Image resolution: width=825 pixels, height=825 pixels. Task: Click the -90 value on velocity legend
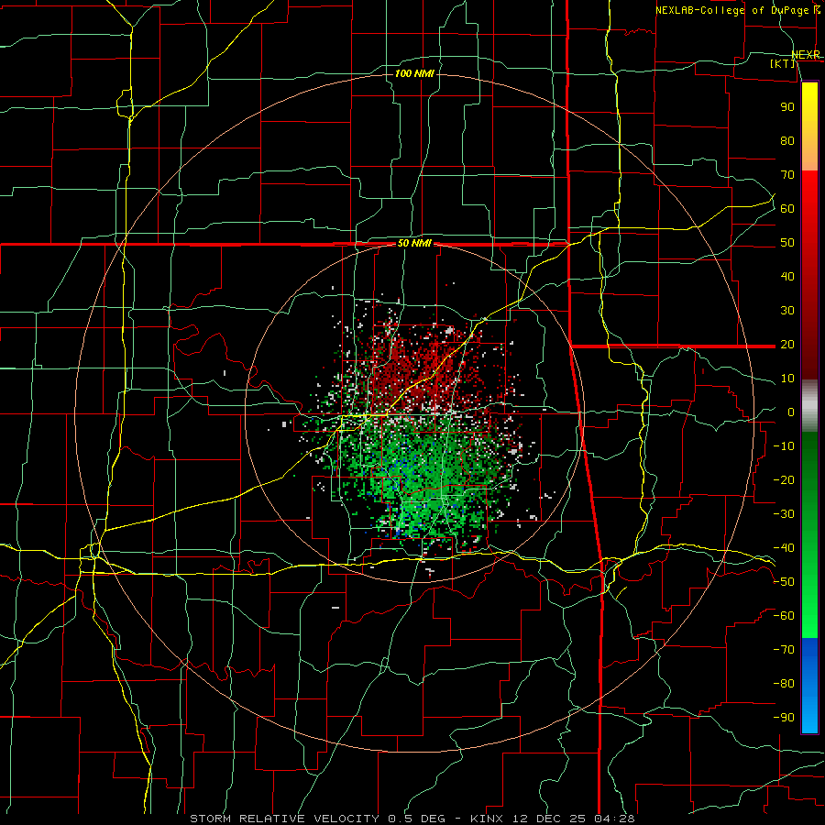pos(784,718)
